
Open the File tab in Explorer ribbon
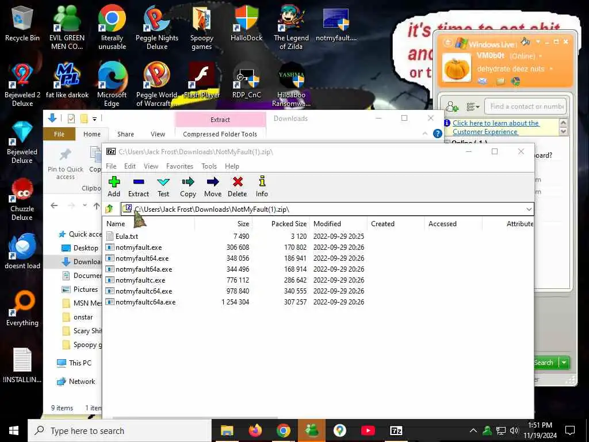[59, 134]
